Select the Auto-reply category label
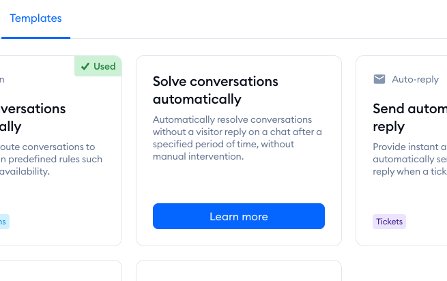The image size is (447, 281). pyautogui.click(x=415, y=79)
